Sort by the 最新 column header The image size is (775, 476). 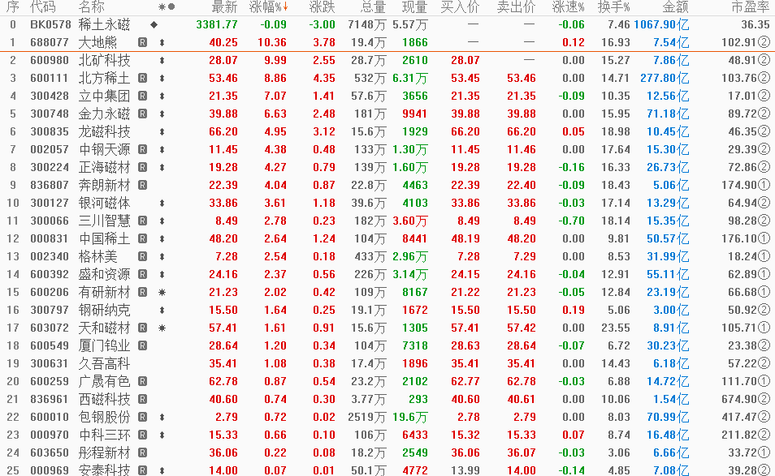[x=224, y=7]
